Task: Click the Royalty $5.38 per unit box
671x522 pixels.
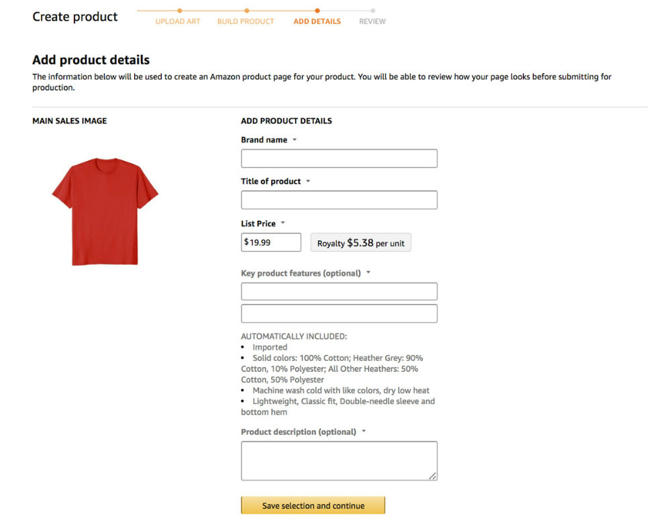Action: point(360,243)
